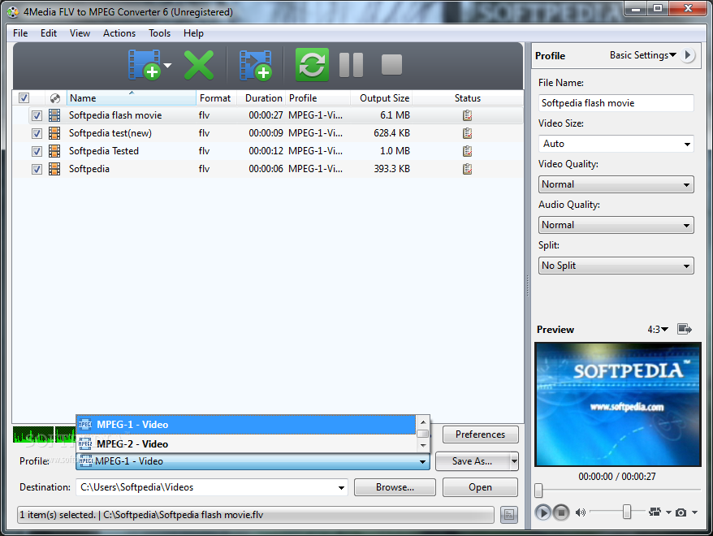Start conversion with green Convert icon
The width and height of the screenshot is (713, 536).
[x=312, y=64]
